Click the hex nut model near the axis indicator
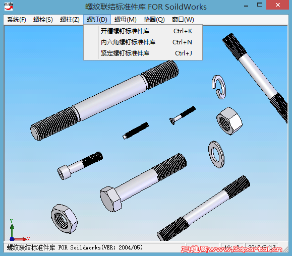This screenshot has height=256, width=292. pos(64,219)
